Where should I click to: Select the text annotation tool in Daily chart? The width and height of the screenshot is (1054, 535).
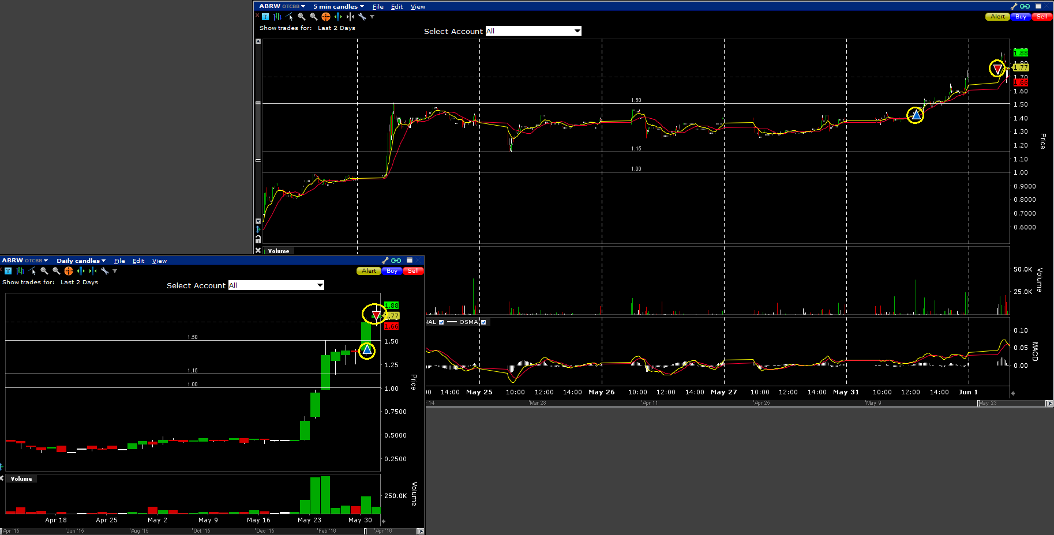click(8, 271)
